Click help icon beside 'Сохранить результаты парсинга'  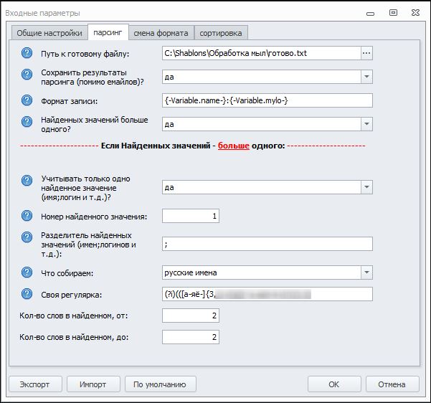(x=27, y=75)
